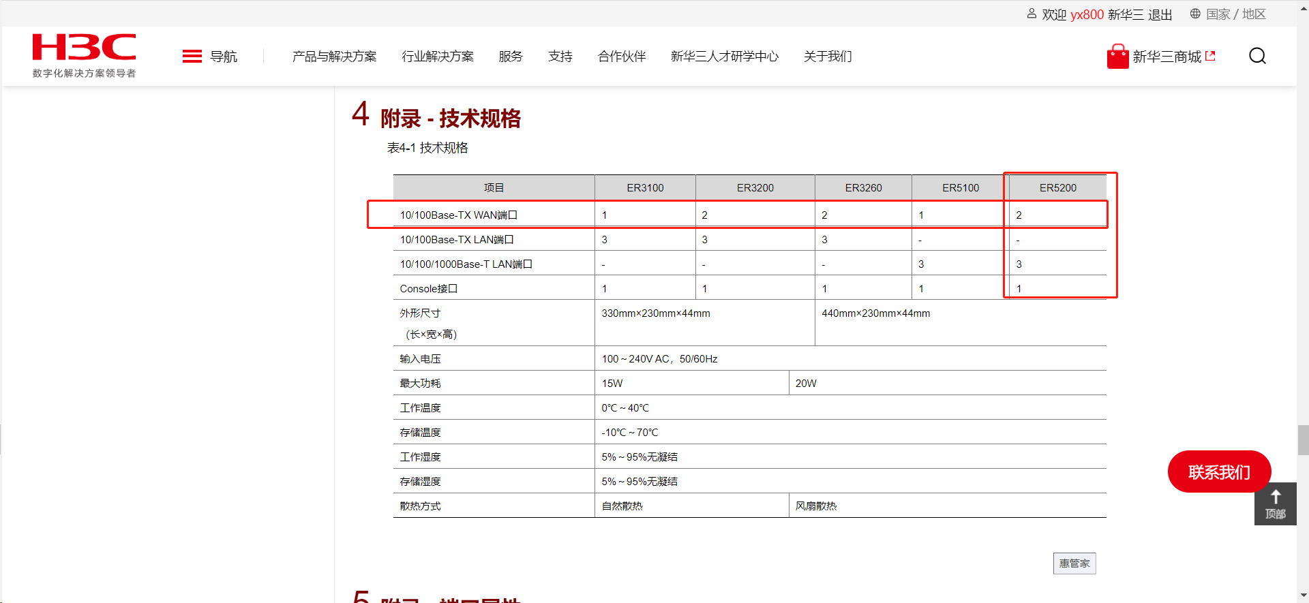Click the 自然散热 cell

click(x=622, y=506)
